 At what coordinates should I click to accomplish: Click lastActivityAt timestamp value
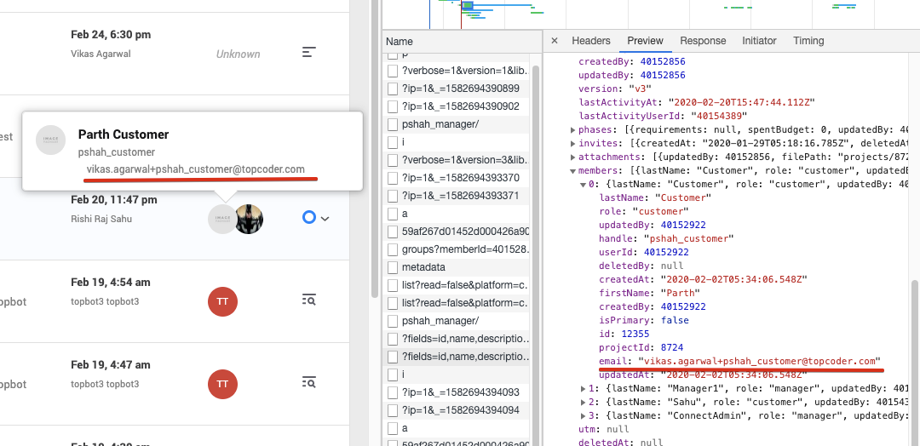coord(742,102)
